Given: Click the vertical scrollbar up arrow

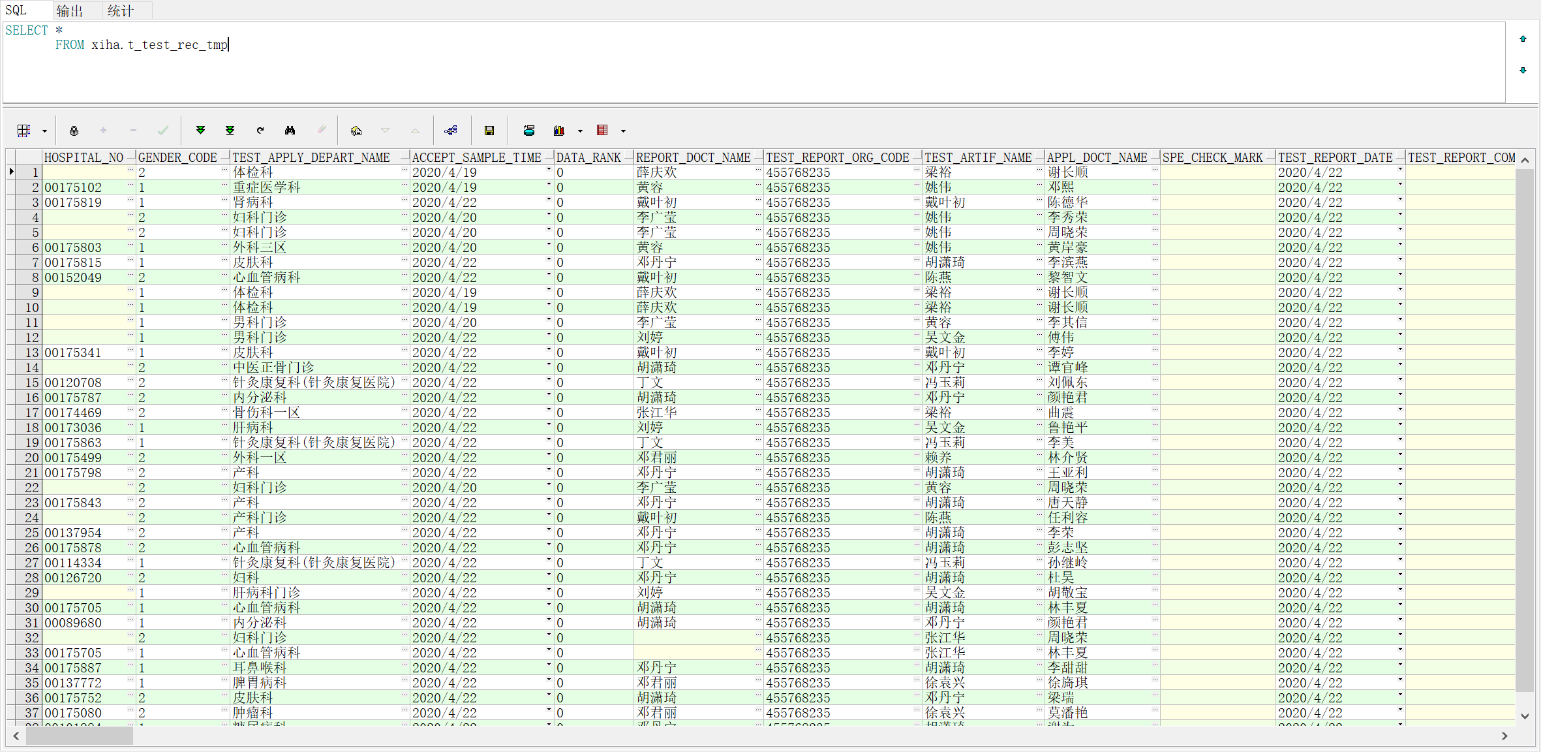Looking at the screenshot, I should (x=1525, y=160).
